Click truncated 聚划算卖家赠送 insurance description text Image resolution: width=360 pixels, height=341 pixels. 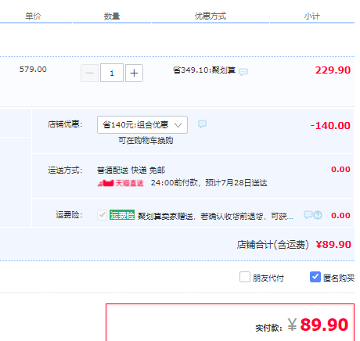pyautogui.click(x=215, y=216)
